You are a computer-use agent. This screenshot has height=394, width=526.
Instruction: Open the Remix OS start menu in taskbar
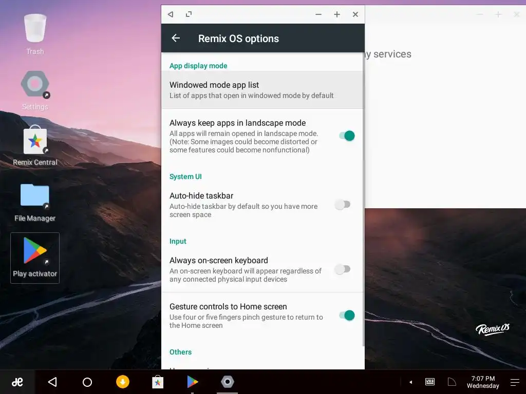tap(17, 382)
